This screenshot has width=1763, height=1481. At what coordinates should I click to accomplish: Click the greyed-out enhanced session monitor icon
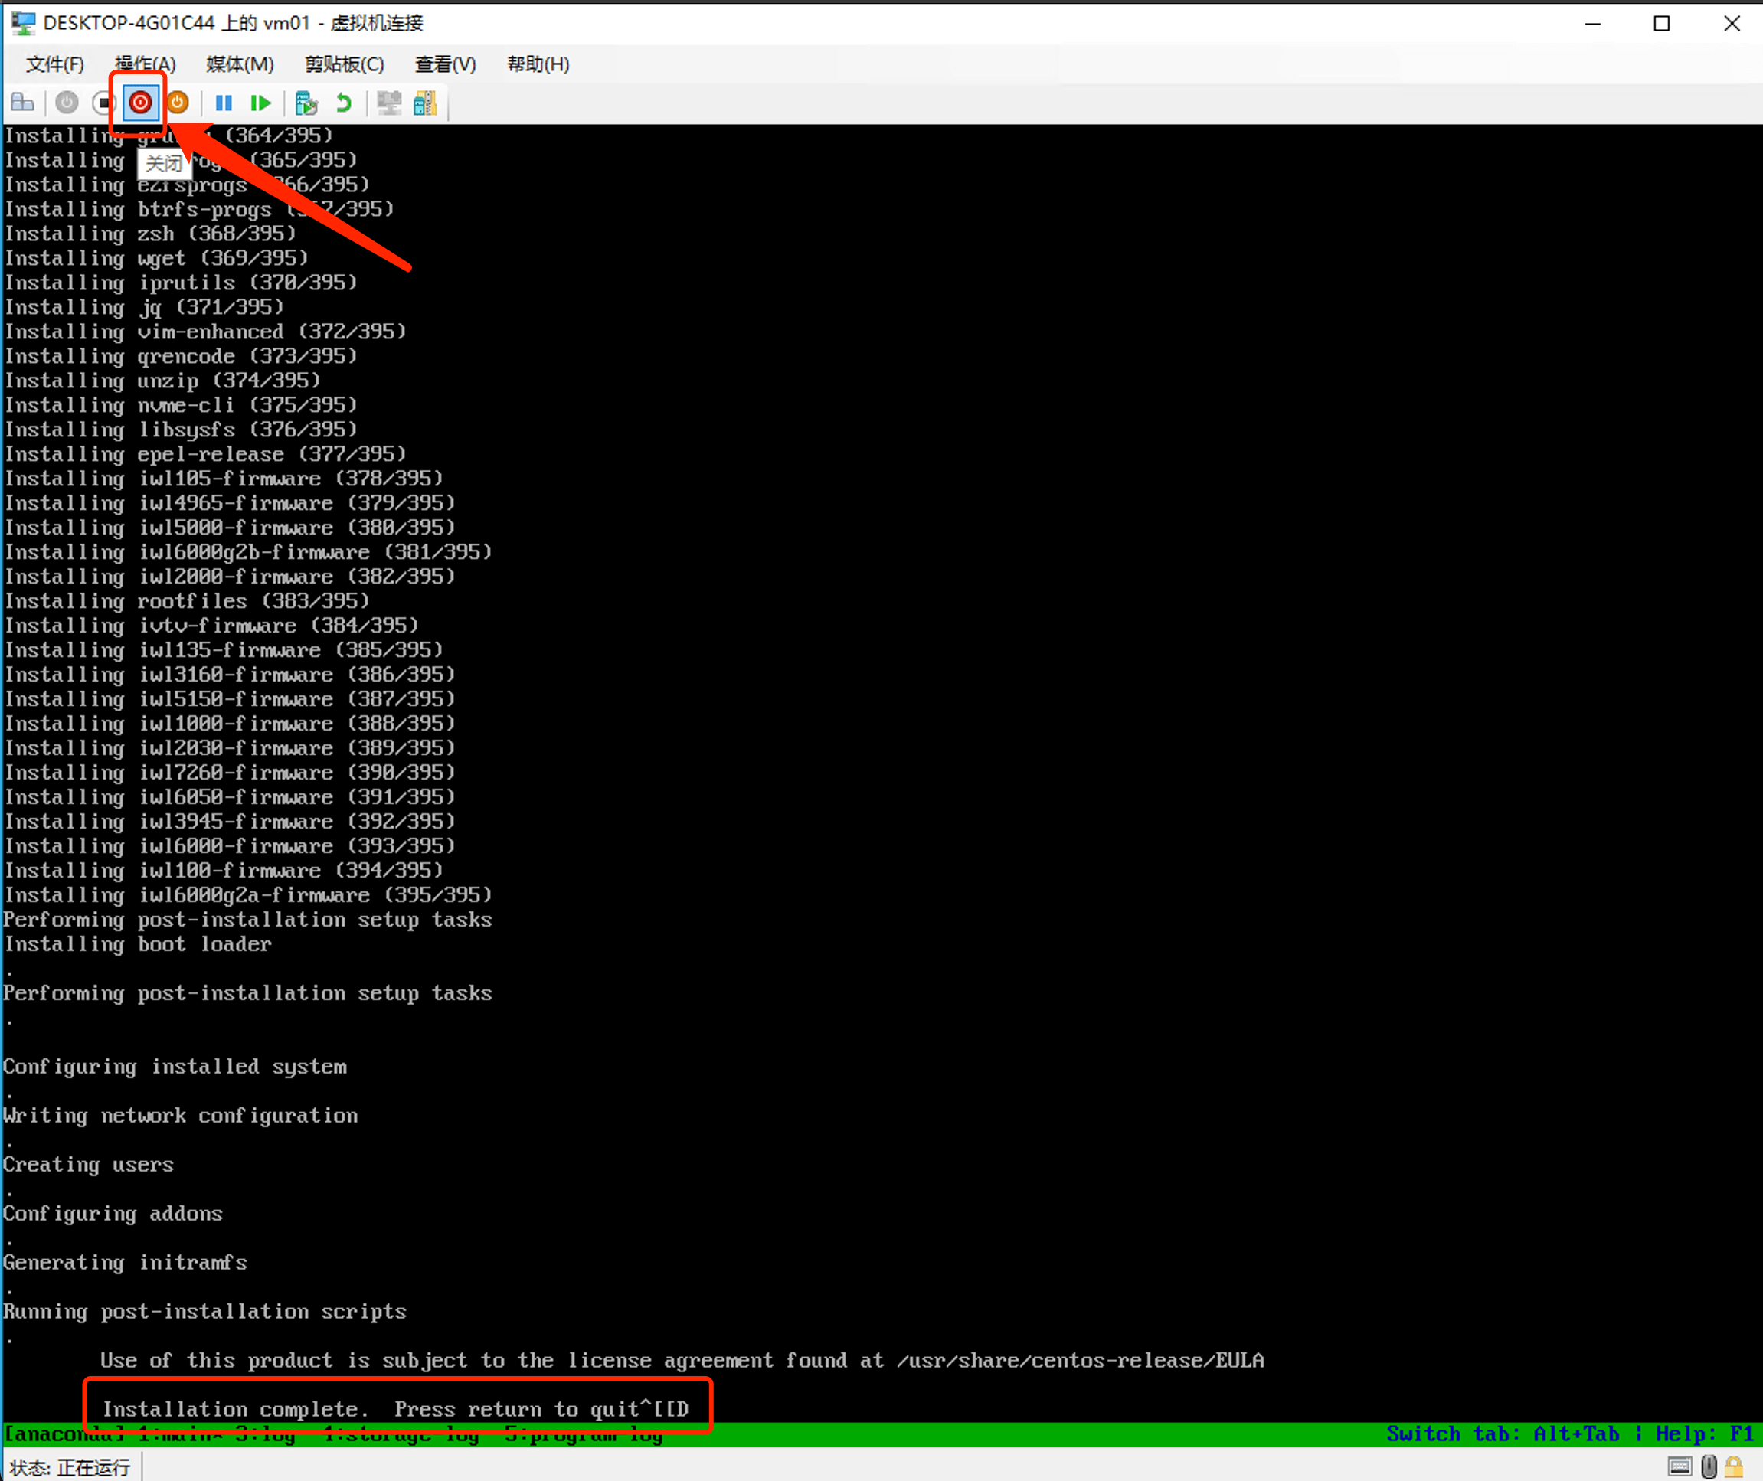coord(389,103)
